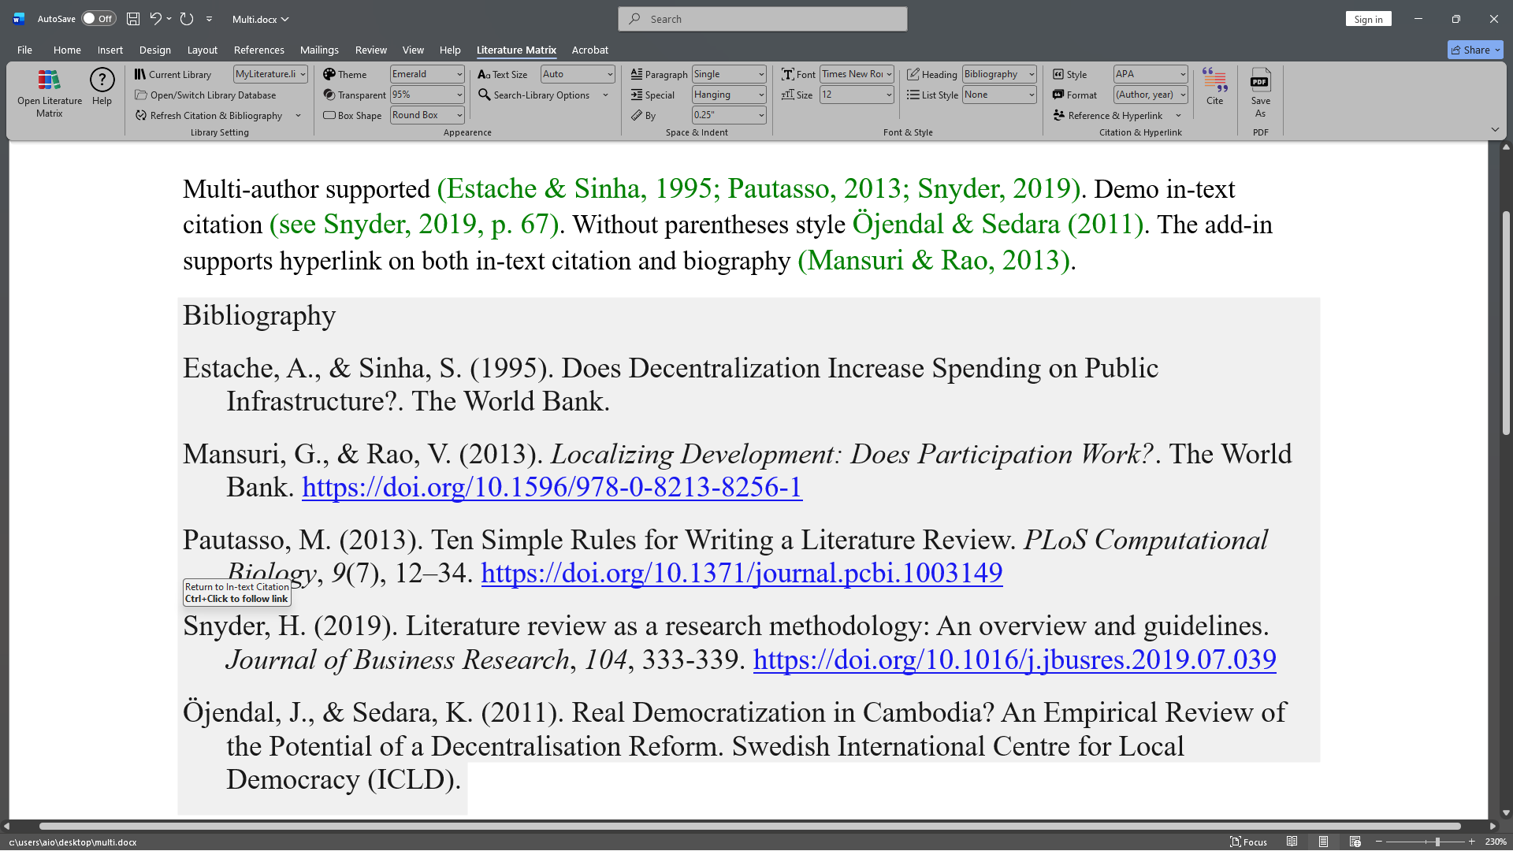1513x851 pixels.
Task: Expand Reference & Hyperlink options arrow
Action: (1178, 116)
